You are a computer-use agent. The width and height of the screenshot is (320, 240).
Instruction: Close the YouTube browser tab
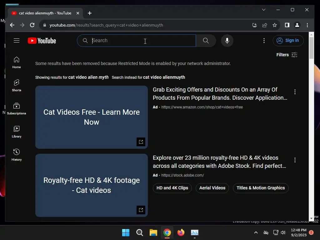78,13
